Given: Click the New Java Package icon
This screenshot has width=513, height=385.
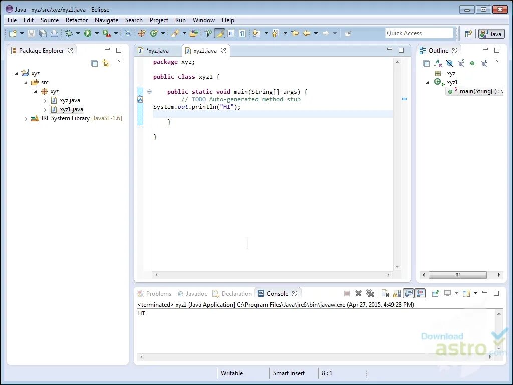Looking at the screenshot, I should pos(142,33).
